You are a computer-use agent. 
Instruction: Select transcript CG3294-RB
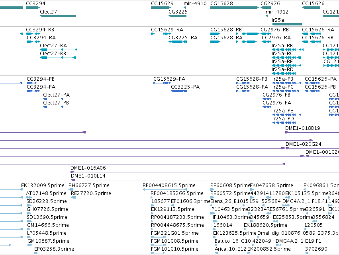40,30
